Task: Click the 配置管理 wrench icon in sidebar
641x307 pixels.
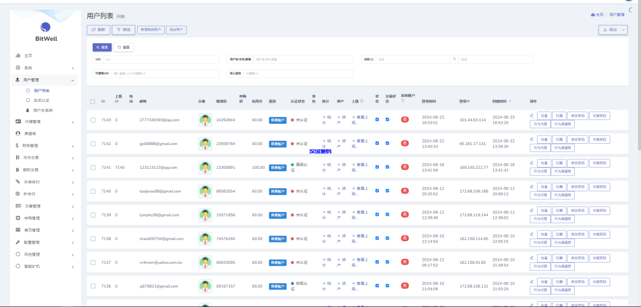Action: coord(18,242)
